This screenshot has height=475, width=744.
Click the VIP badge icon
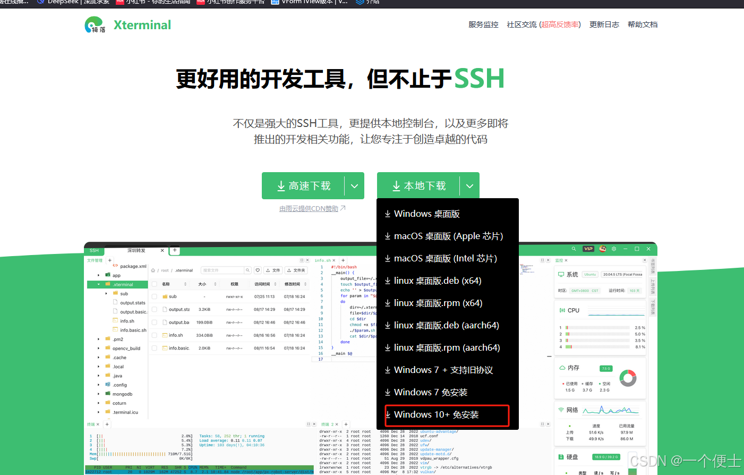[588, 249]
